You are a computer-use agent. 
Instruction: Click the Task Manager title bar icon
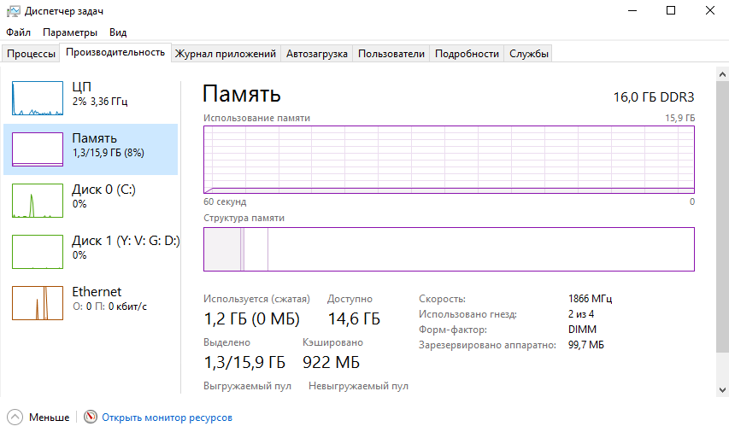pyautogui.click(x=13, y=10)
